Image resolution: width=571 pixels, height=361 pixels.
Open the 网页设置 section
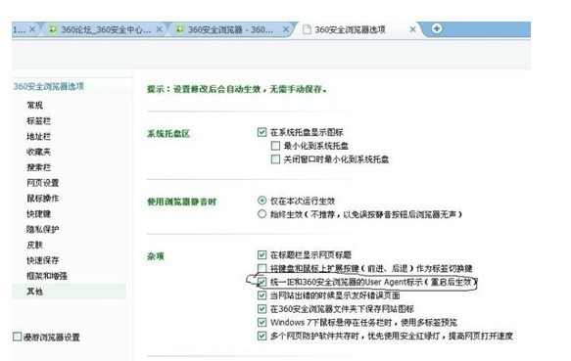coord(43,183)
